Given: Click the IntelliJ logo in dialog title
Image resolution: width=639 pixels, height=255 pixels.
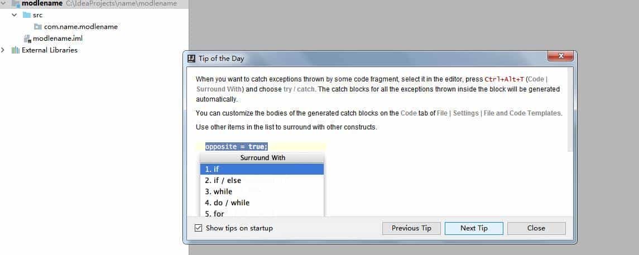Looking at the screenshot, I should click(x=191, y=58).
